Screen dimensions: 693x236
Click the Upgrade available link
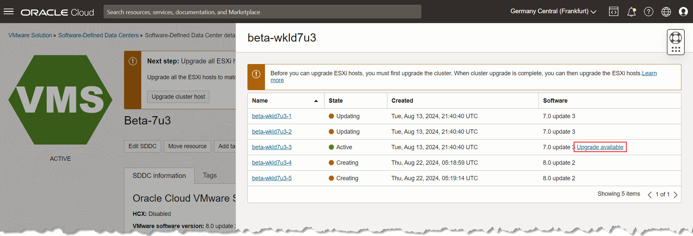[x=600, y=147]
